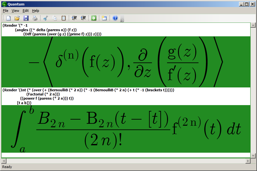Click the rendered delta bracket formula
Viewport: 257px width, 171px height.
(x=126, y=62)
